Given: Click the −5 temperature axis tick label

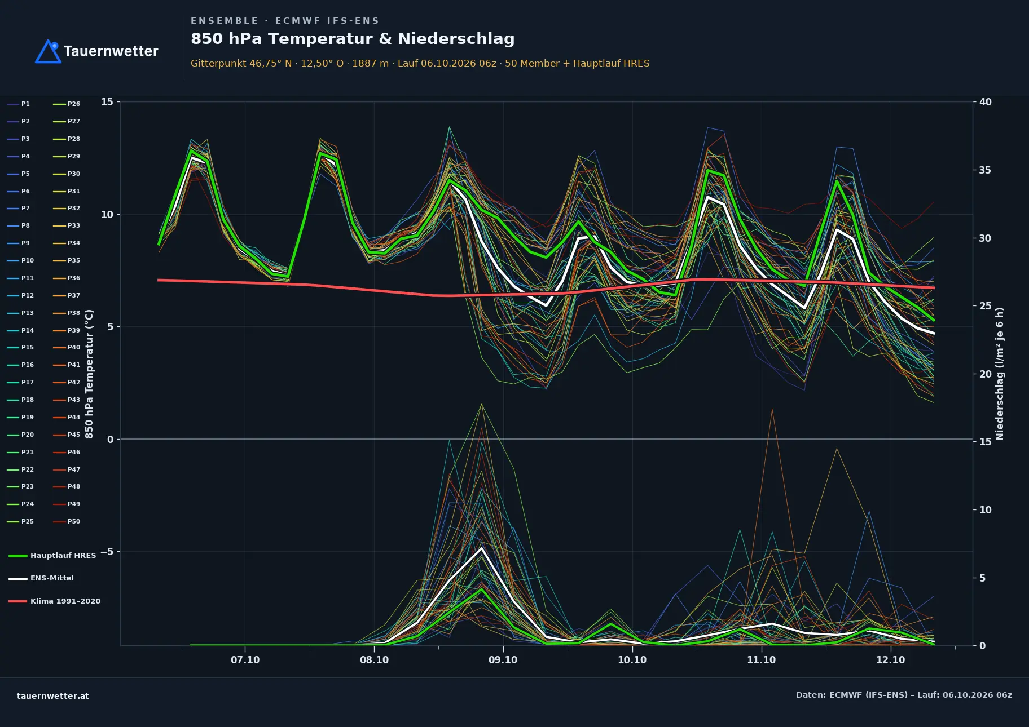Looking at the screenshot, I should [x=107, y=552].
